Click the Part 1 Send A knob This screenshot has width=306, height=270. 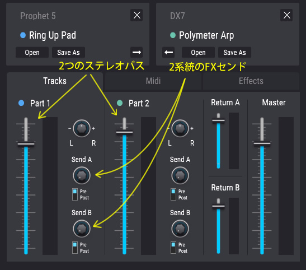[82, 175]
